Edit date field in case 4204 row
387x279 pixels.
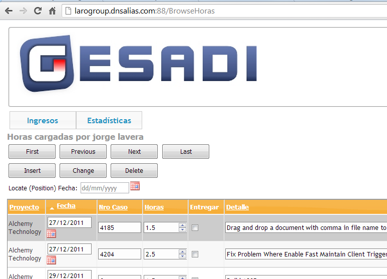click(70, 249)
